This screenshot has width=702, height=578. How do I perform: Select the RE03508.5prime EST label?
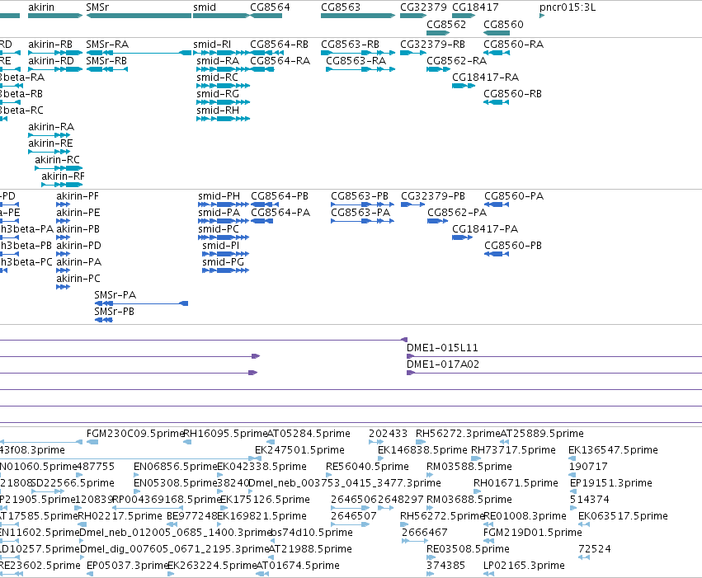468,549
